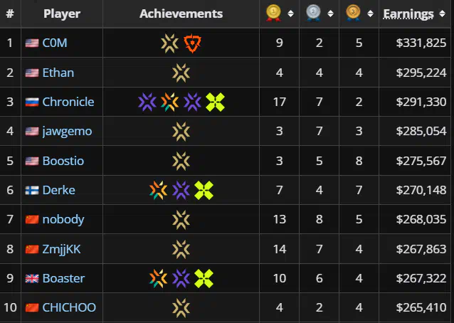Sort by bronze medals using sort arrows
This screenshot has height=323, width=454.
coord(370,14)
